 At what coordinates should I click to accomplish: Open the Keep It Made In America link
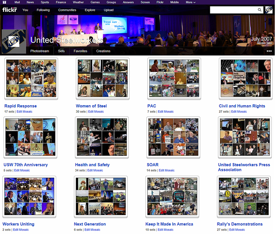point(169,224)
